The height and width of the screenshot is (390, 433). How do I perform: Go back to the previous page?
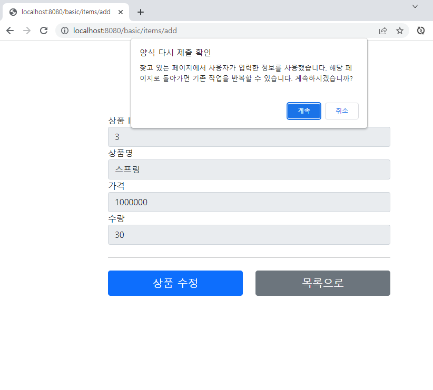click(10, 31)
